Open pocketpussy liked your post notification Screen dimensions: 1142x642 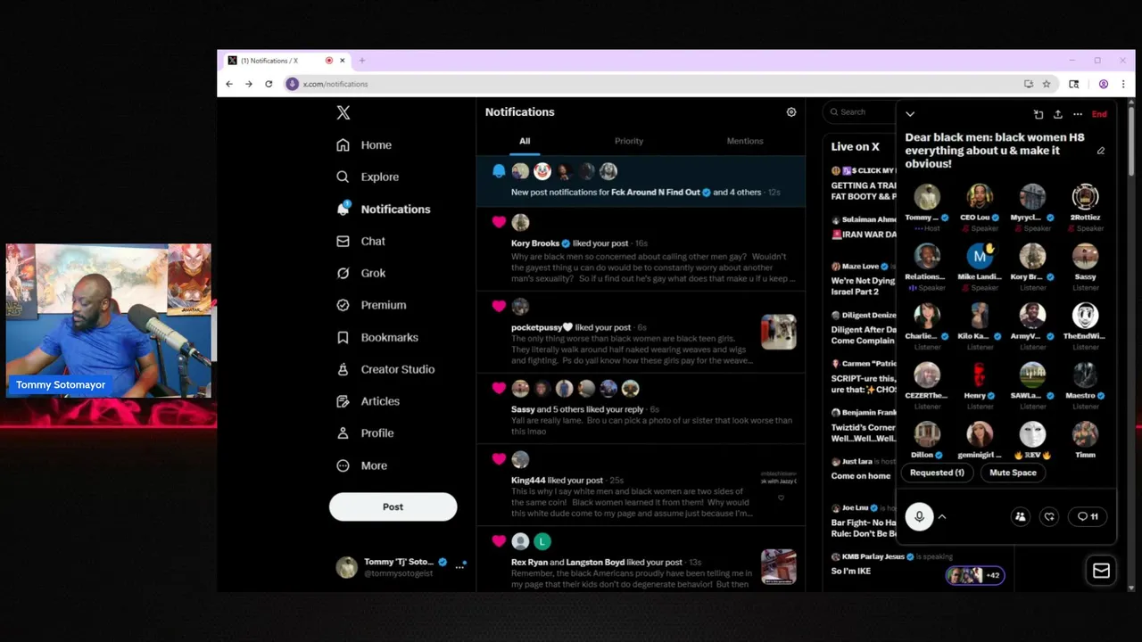[x=641, y=333]
